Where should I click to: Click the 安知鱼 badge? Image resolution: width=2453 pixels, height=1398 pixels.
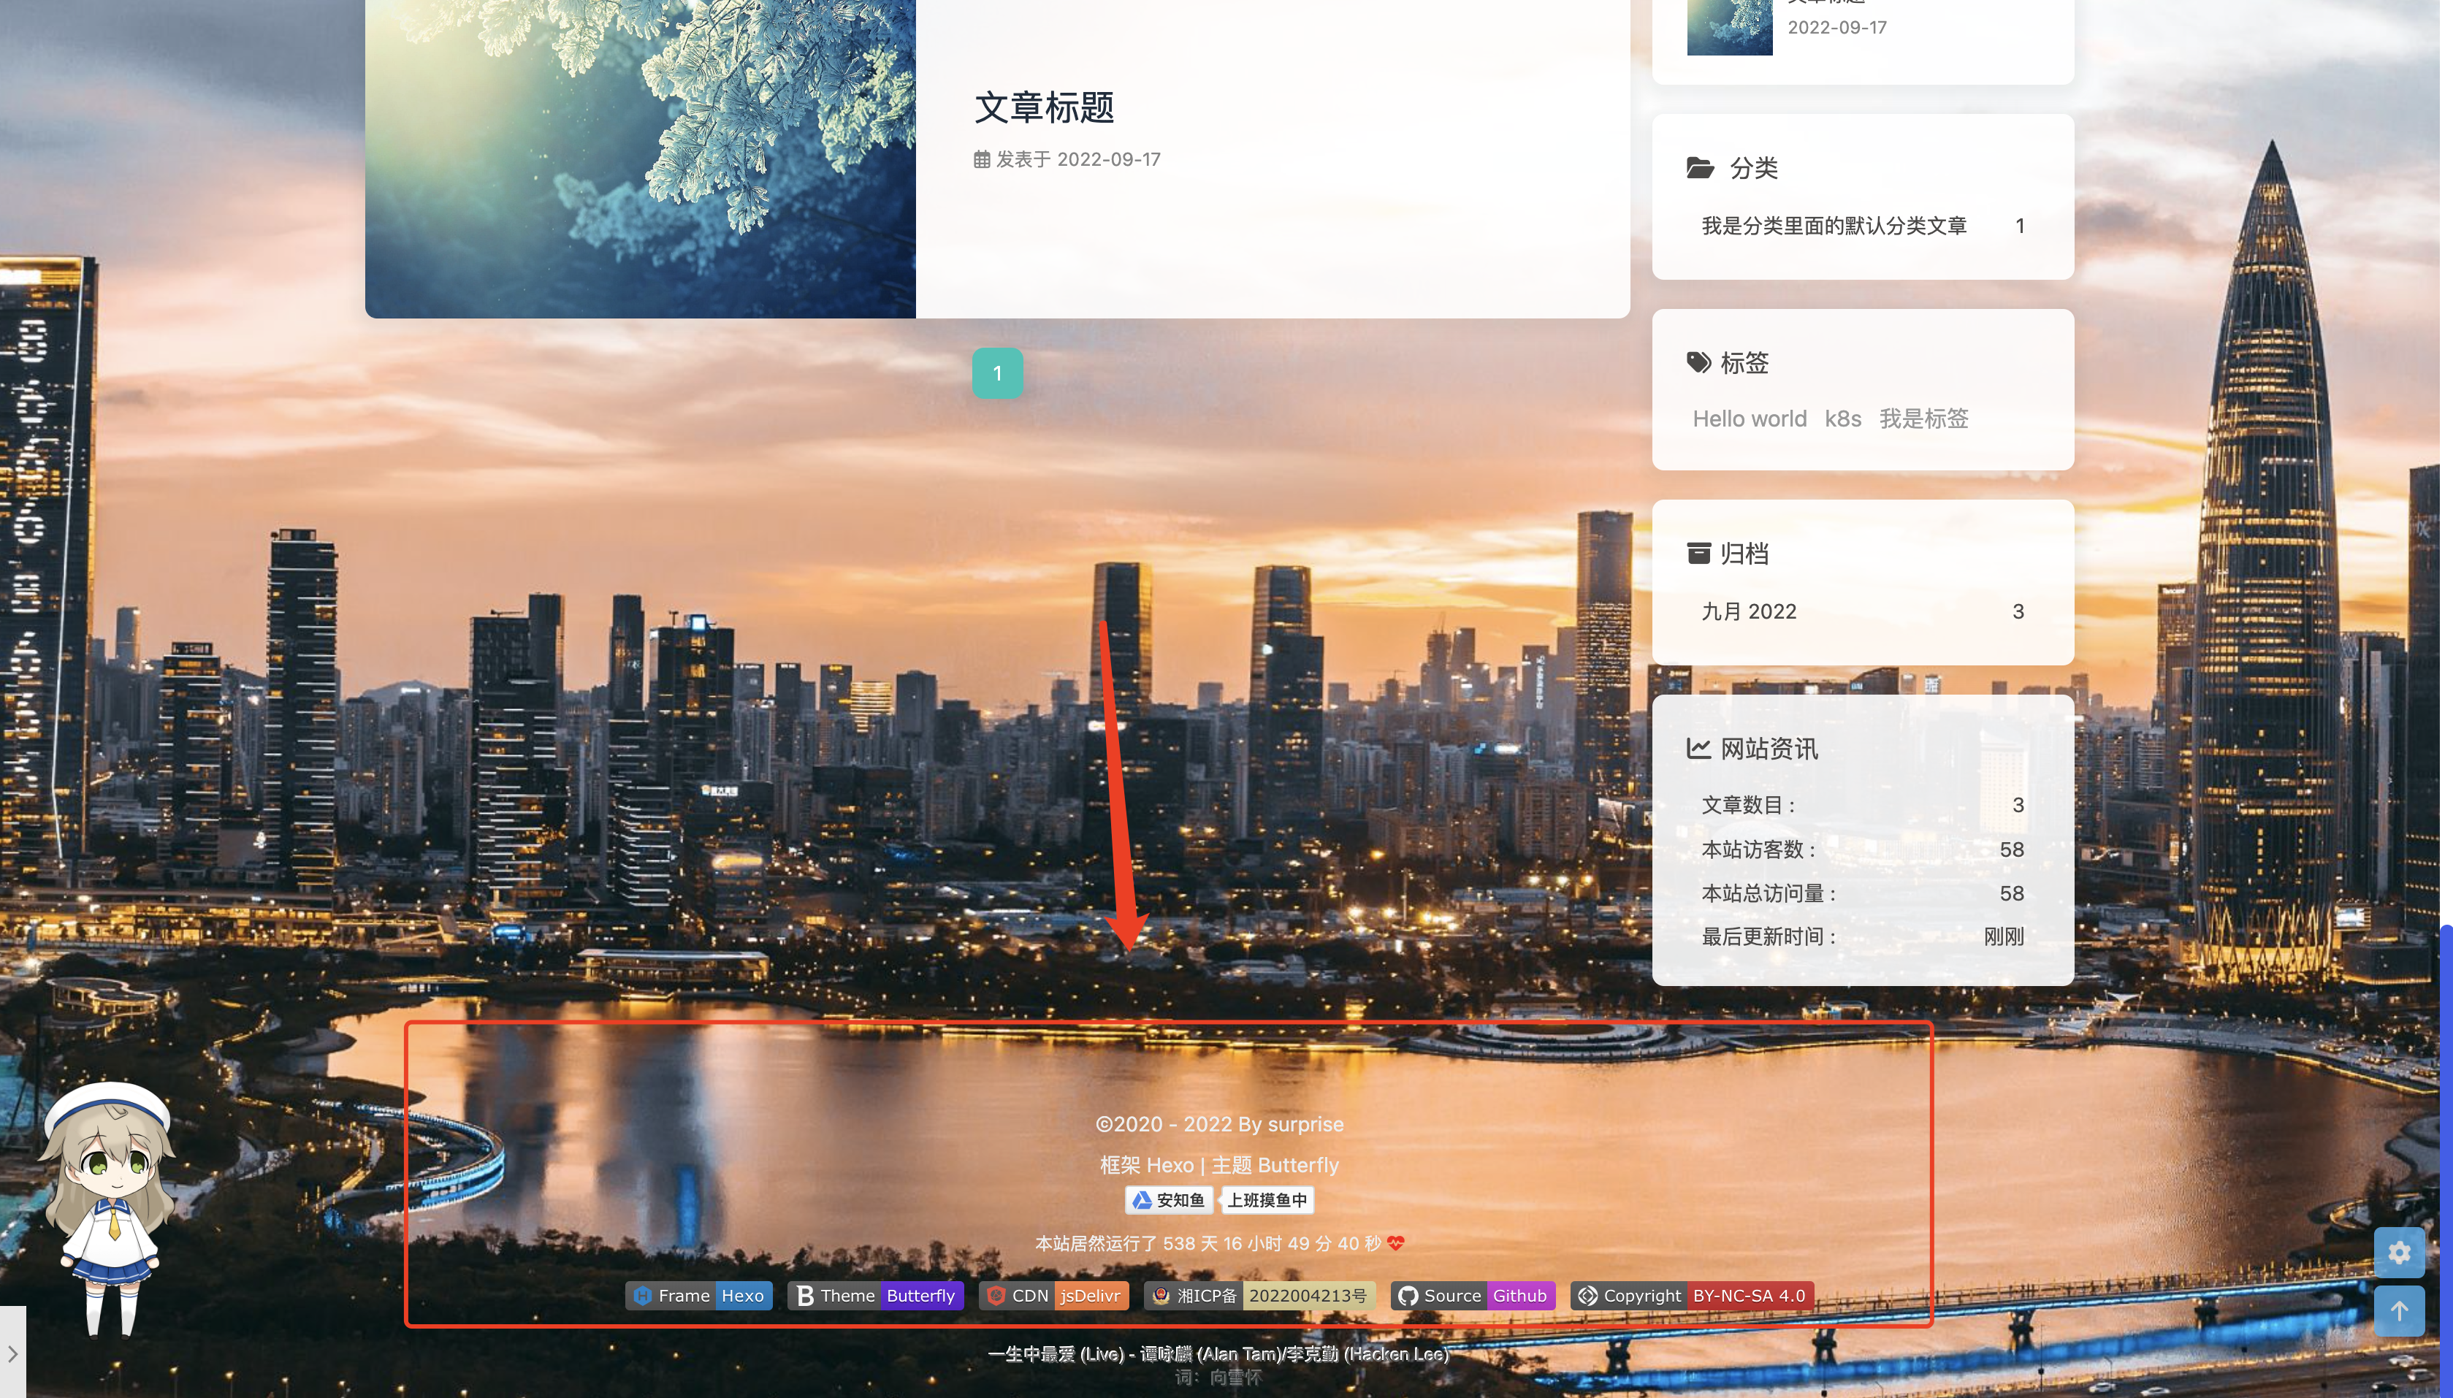pyautogui.click(x=1168, y=1200)
